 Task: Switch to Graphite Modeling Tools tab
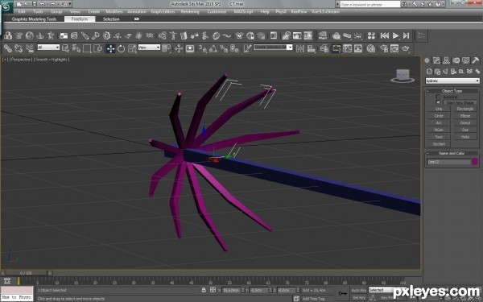[34, 19]
